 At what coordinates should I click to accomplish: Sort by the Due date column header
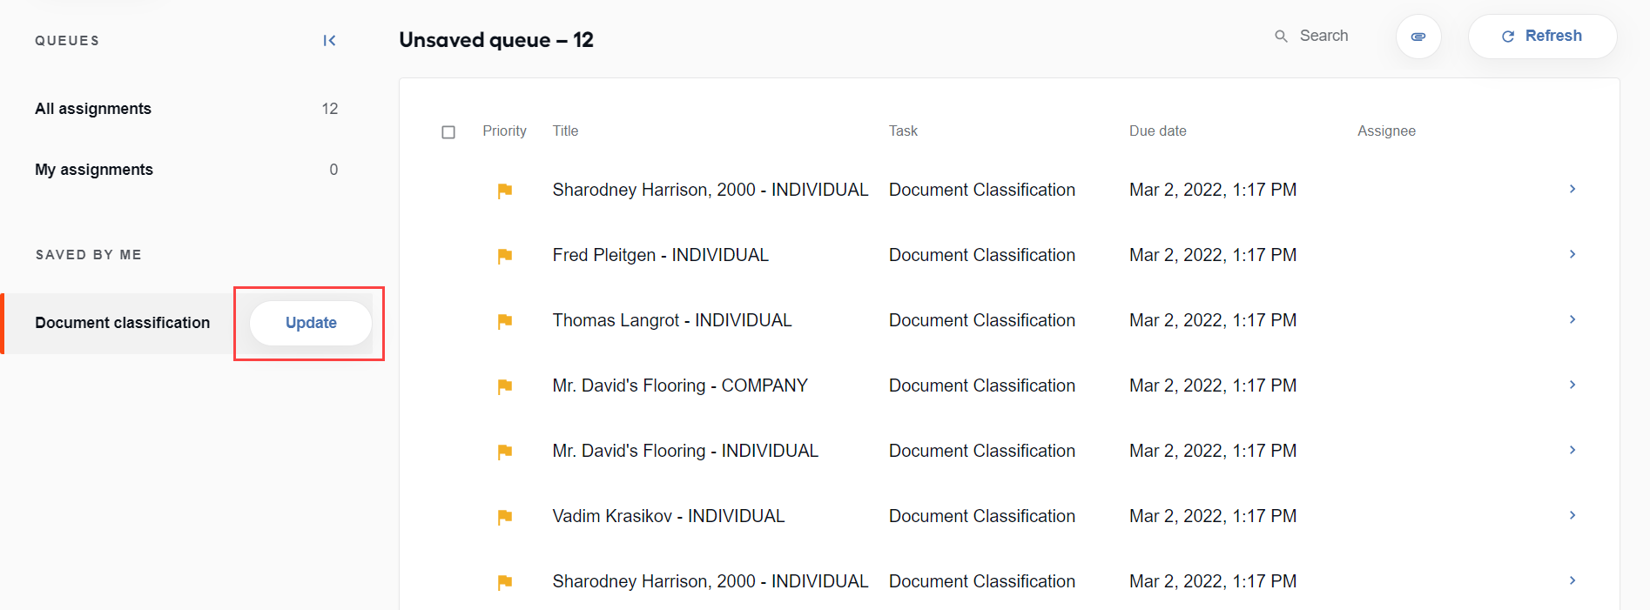(1157, 131)
